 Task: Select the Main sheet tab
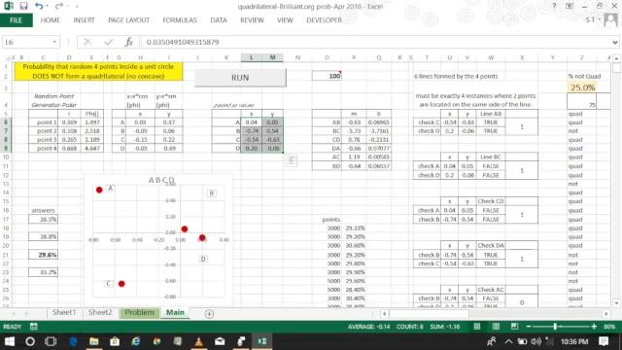[175, 312]
